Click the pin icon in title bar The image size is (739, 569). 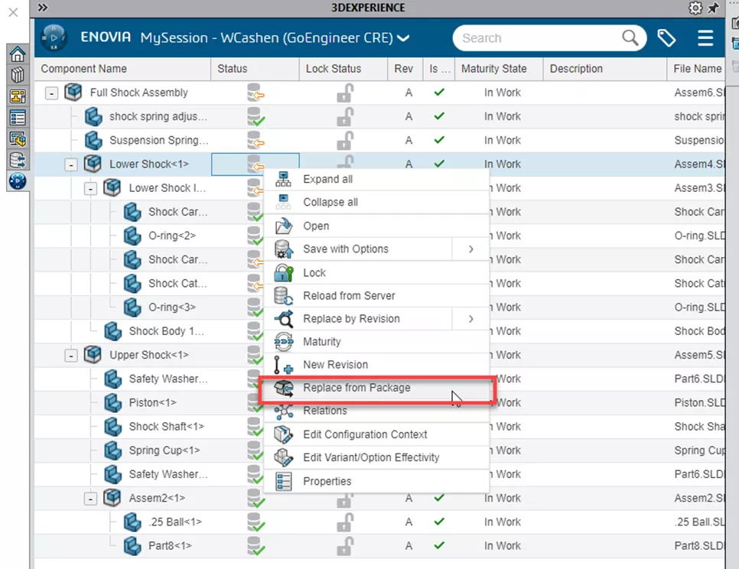tap(713, 8)
